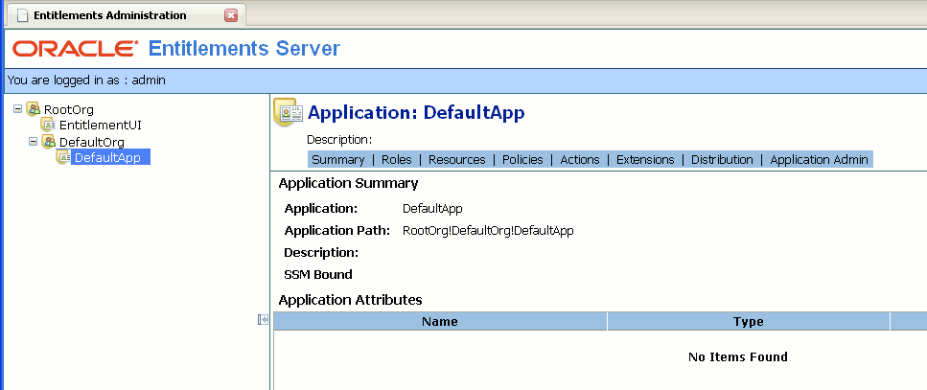Close the Entitlements Administration tab
927x390 pixels.
click(231, 15)
